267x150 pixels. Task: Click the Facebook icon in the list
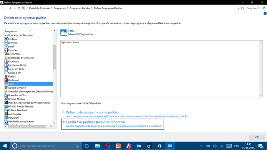click(x=6, y=61)
